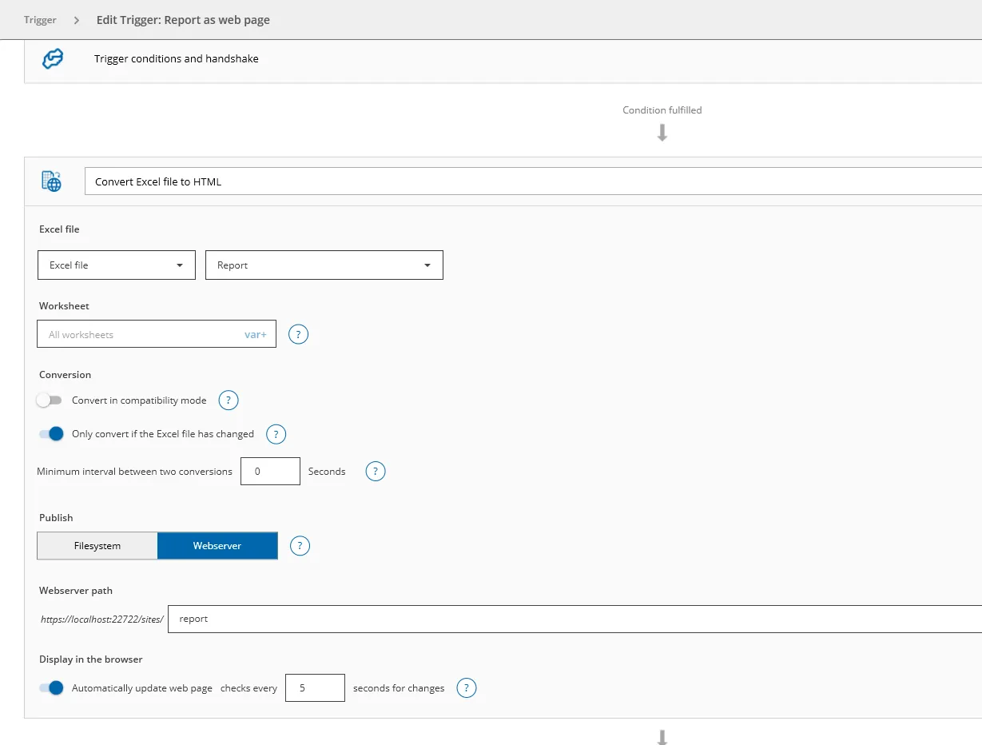
Task: Click the trigger conditions handshake icon
Action: pos(53,59)
